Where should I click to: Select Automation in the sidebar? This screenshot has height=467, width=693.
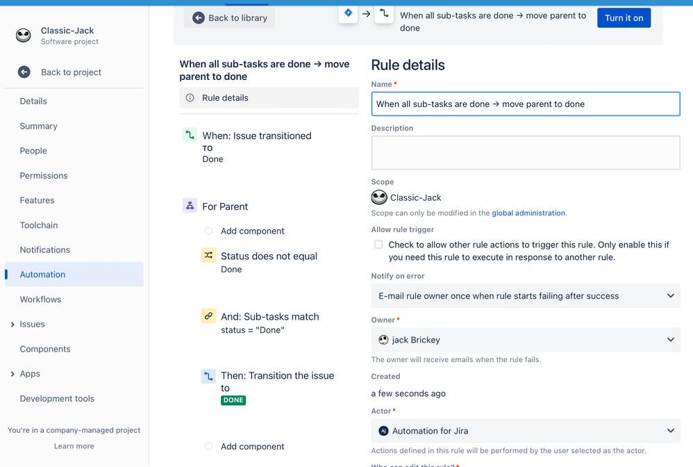pos(74,275)
